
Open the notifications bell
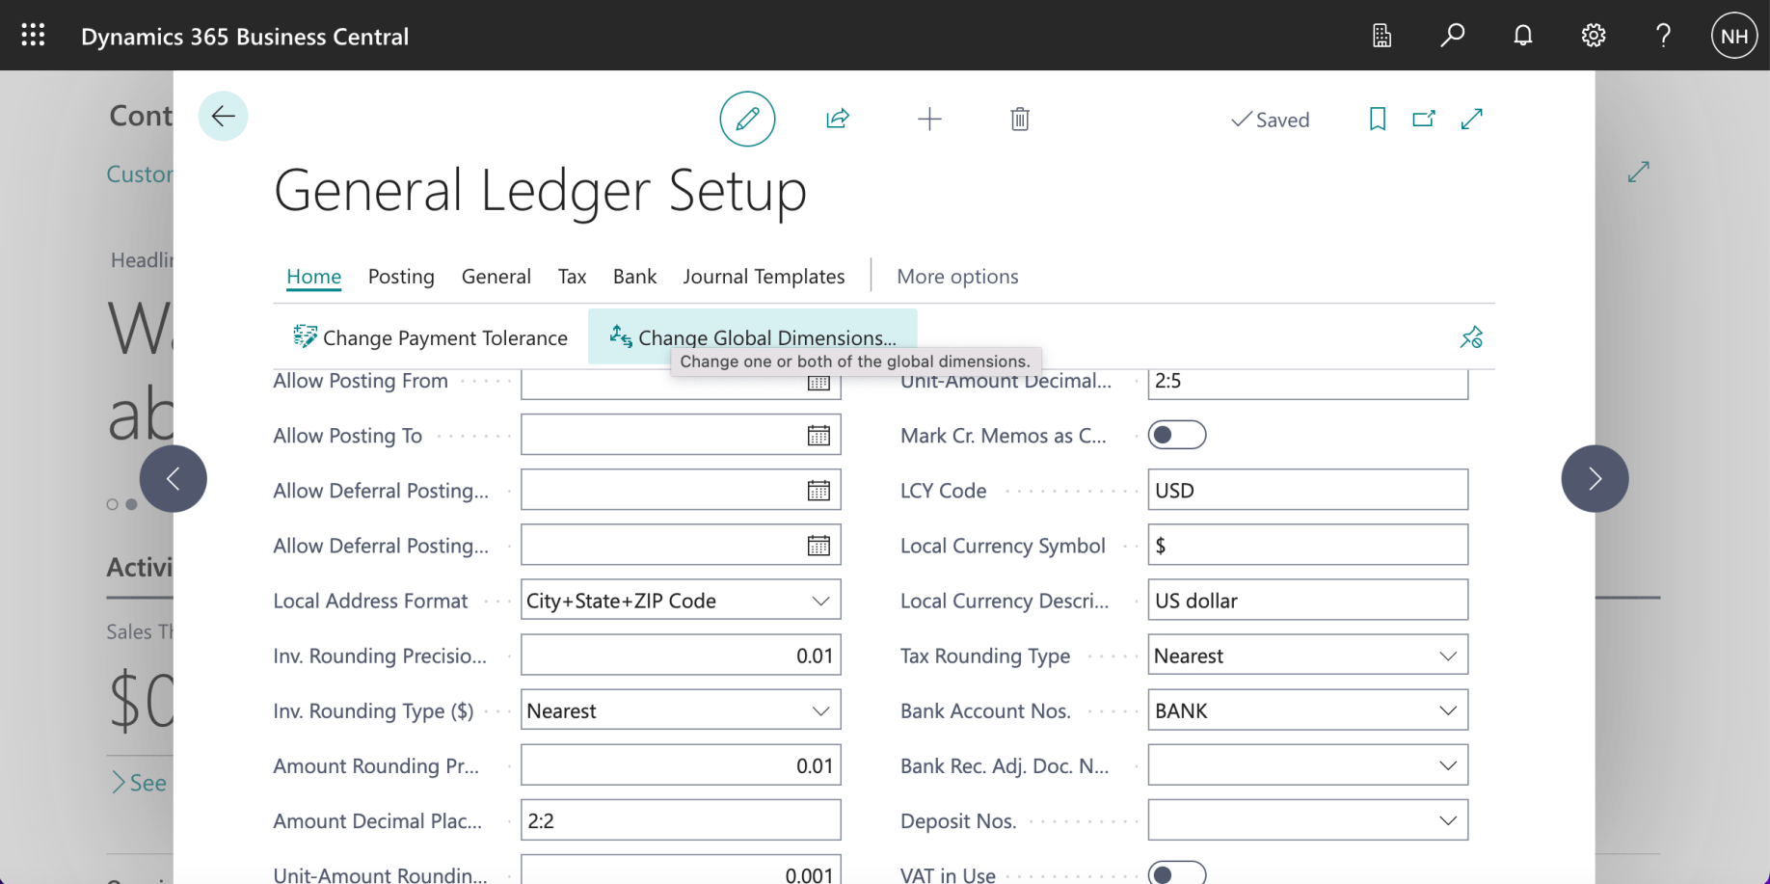tap(1522, 36)
